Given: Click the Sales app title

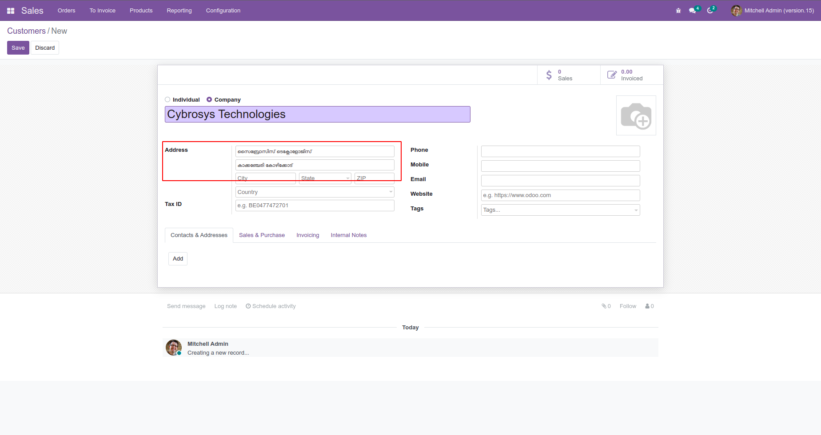Looking at the screenshot, I should 32,11.
